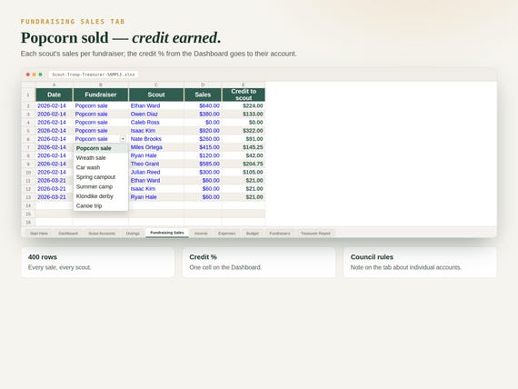This screenshot has width=518, height=389.
Task: Go to the Expenses sheet tab
Action: [x=226, y=234]
